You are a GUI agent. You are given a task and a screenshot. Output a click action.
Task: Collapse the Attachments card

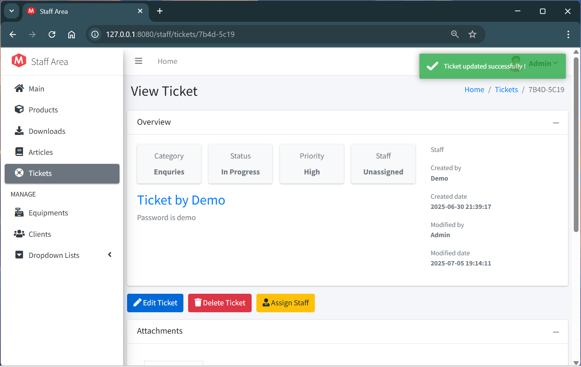[556, 332]
